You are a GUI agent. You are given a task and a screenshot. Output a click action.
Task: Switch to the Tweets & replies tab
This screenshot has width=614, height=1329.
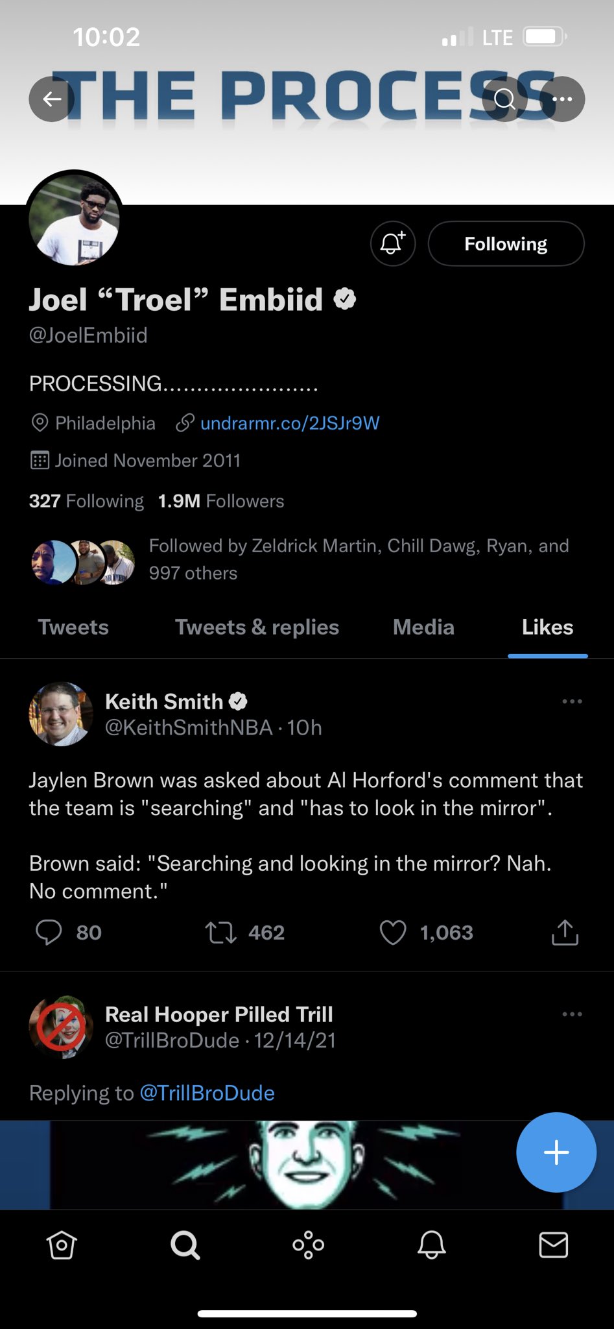pyautogui.click(x=256, y=627)
